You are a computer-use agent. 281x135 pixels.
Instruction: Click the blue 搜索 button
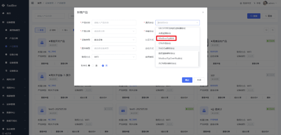[254, 16]
